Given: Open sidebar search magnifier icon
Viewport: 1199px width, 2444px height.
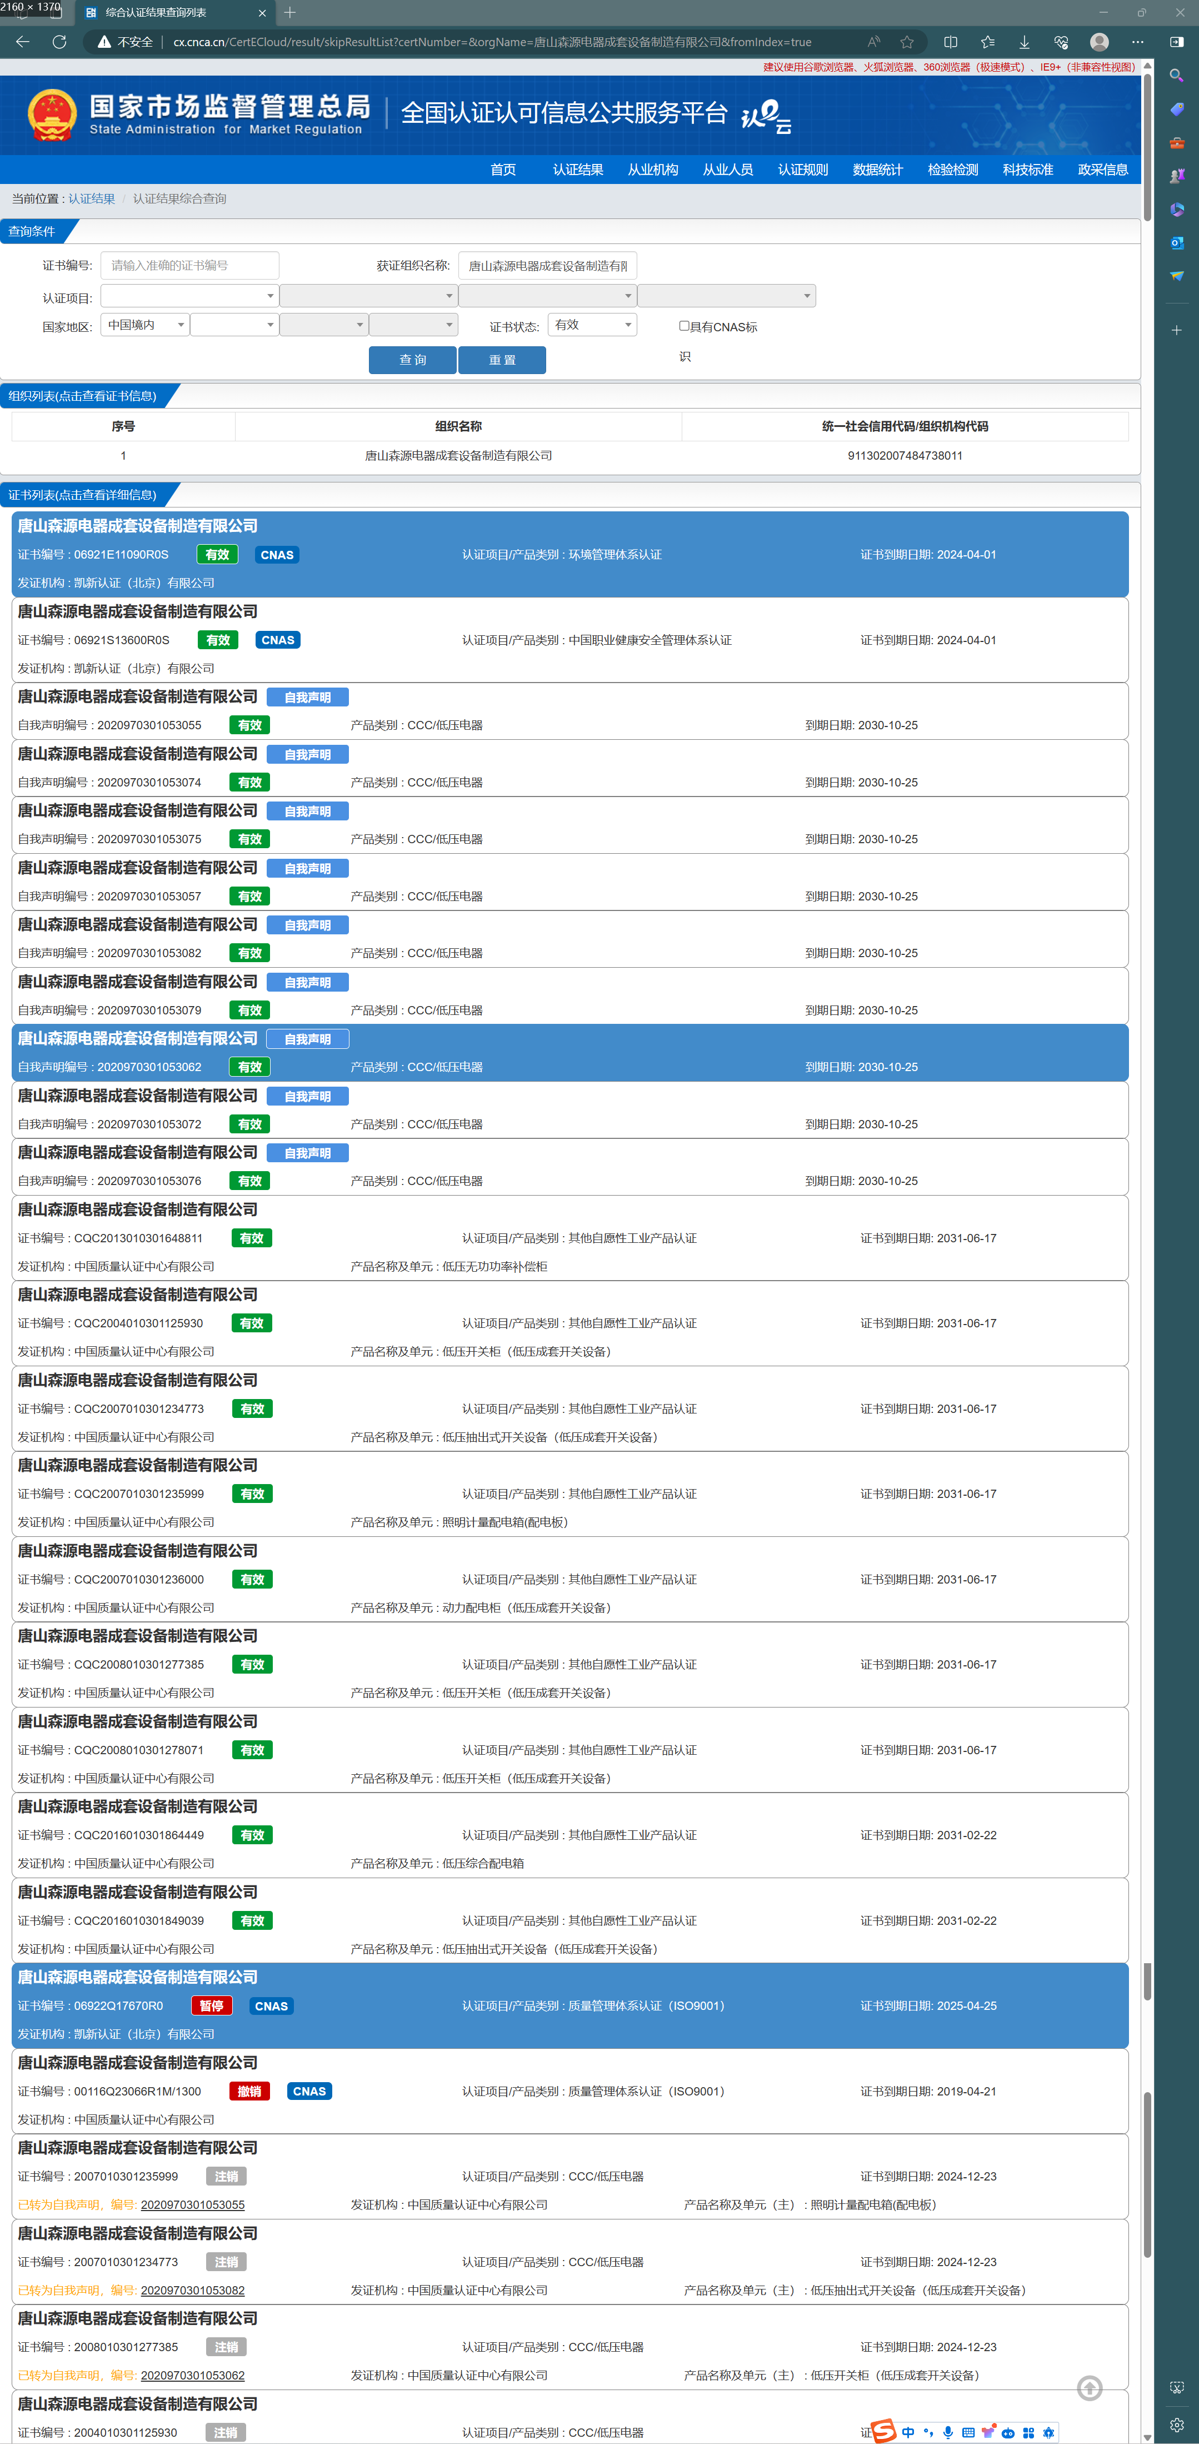Looking at the screenshot, I should pyautogui.click(x=1176, y=75).
